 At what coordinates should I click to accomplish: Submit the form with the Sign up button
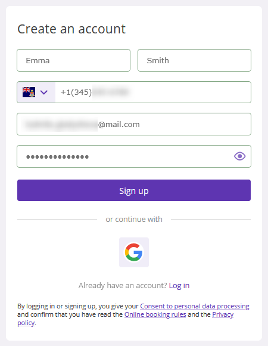click(x=134, y=190)
